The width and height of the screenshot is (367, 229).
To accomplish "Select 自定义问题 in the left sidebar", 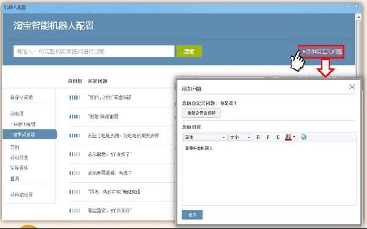I will pos(21,98).
